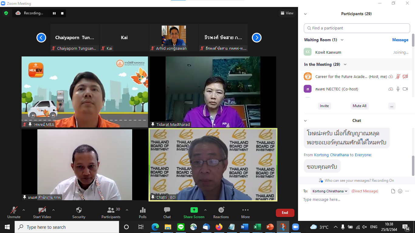The height and width of the screenshot is (233, 415).
Task: Collapse the Waiting Room section
Action: (x=342, y=40)
